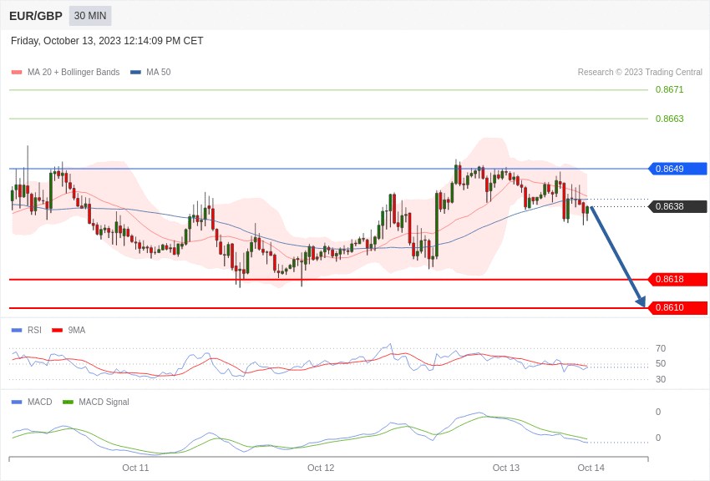Click the RSI 70 axis value
Viewport: 710px width, 481px height.
click(661, 348)
